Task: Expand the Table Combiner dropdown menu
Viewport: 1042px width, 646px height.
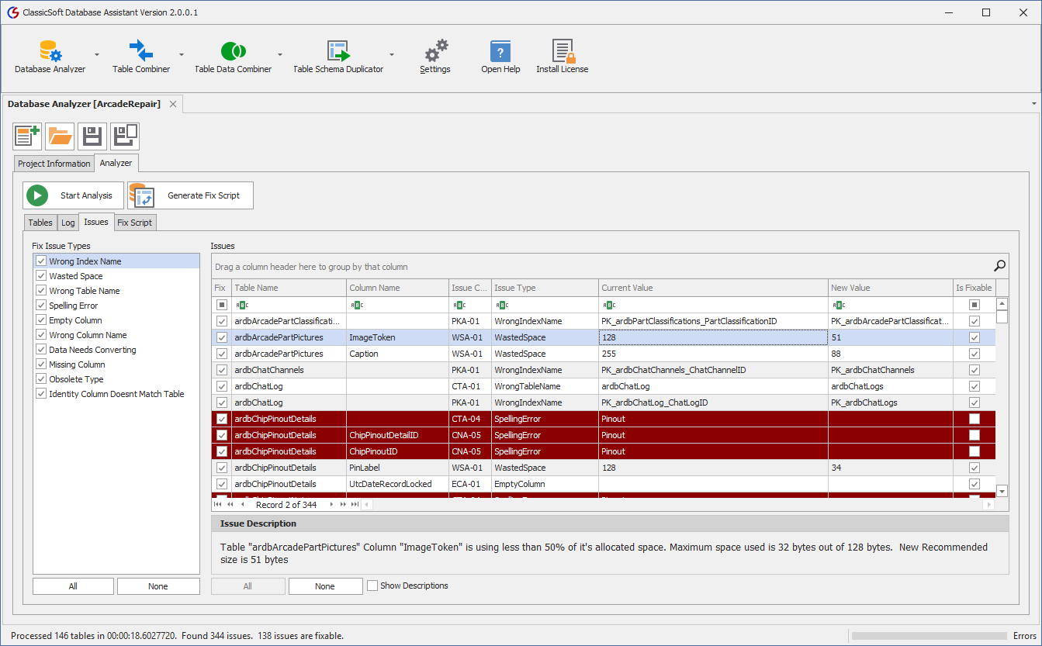Action: coord(182,54)
